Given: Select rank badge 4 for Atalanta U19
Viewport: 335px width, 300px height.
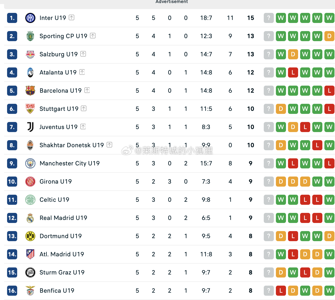Looking at the screenshot, I should click(12, 72).
